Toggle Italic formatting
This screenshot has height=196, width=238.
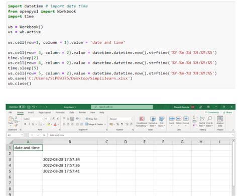[x=29, y=124]
